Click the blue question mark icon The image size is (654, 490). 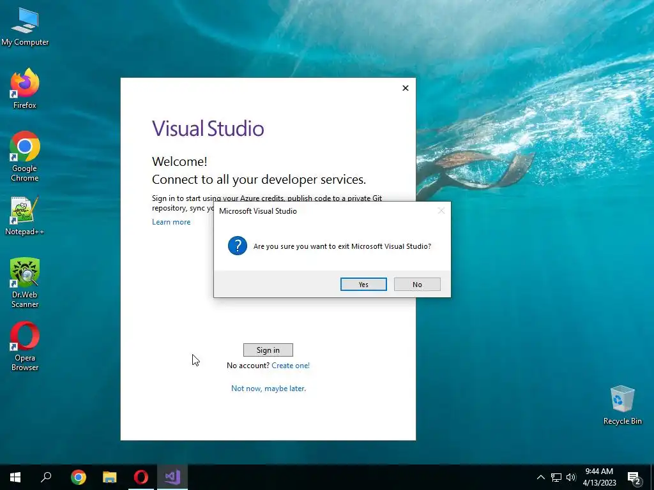click(x=238, y=246)
